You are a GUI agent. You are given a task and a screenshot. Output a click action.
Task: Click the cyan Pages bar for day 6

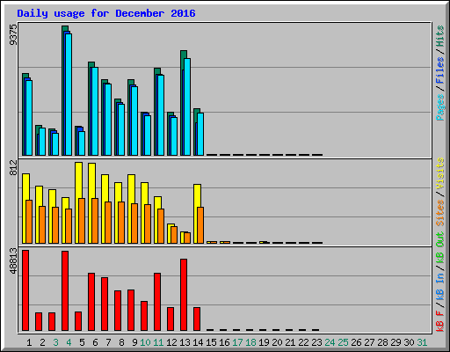95,112
